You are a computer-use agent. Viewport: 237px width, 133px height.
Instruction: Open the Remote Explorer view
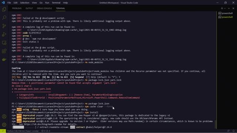(4, 43)
